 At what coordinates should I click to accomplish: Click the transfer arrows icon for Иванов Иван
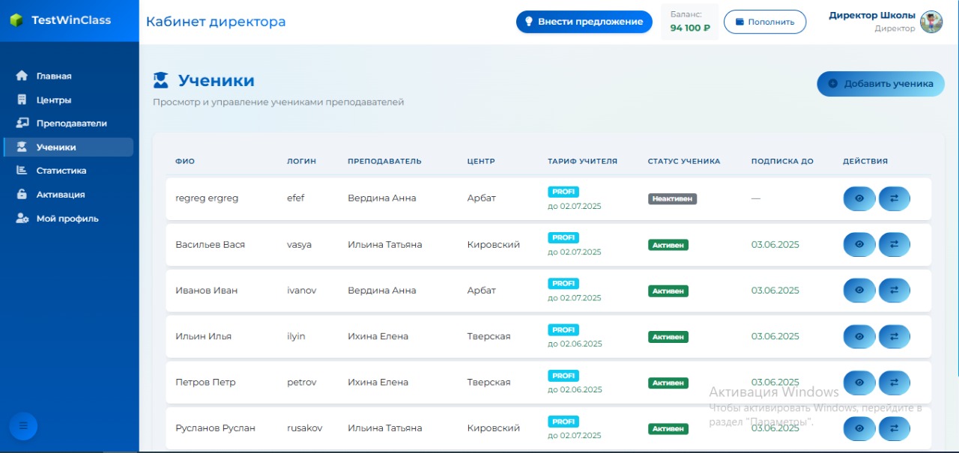click(895, 290)
